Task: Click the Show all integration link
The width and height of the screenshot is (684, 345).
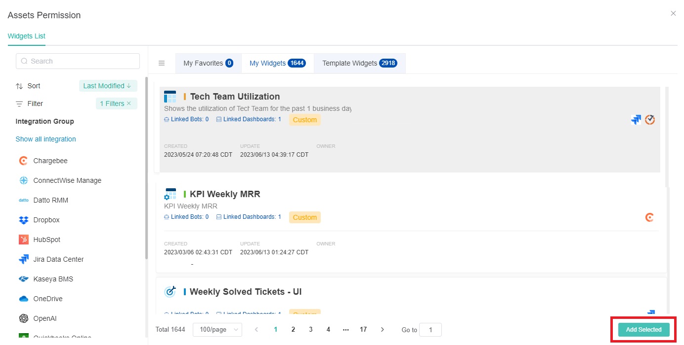Action: point(45,139)
